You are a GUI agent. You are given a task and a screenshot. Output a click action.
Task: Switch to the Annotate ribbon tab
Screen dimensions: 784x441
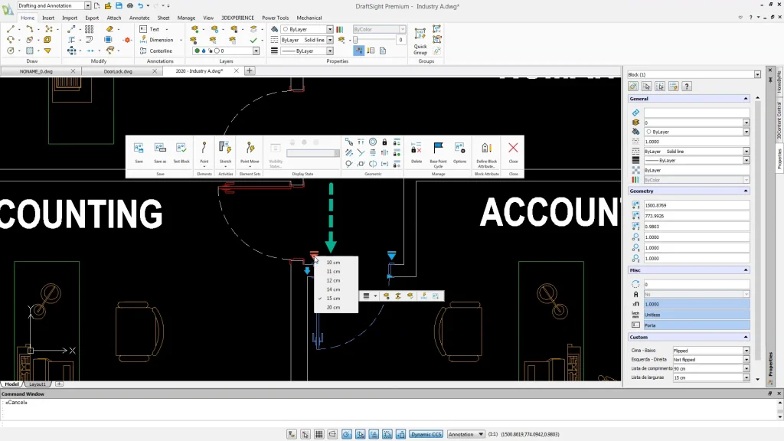[139, 18]
